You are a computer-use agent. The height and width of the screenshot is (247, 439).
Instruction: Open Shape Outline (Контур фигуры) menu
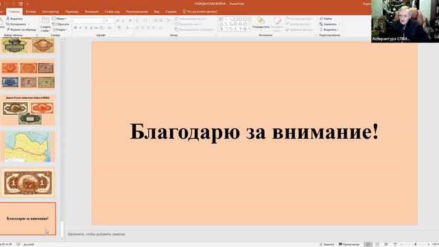(x=298, y=24)
